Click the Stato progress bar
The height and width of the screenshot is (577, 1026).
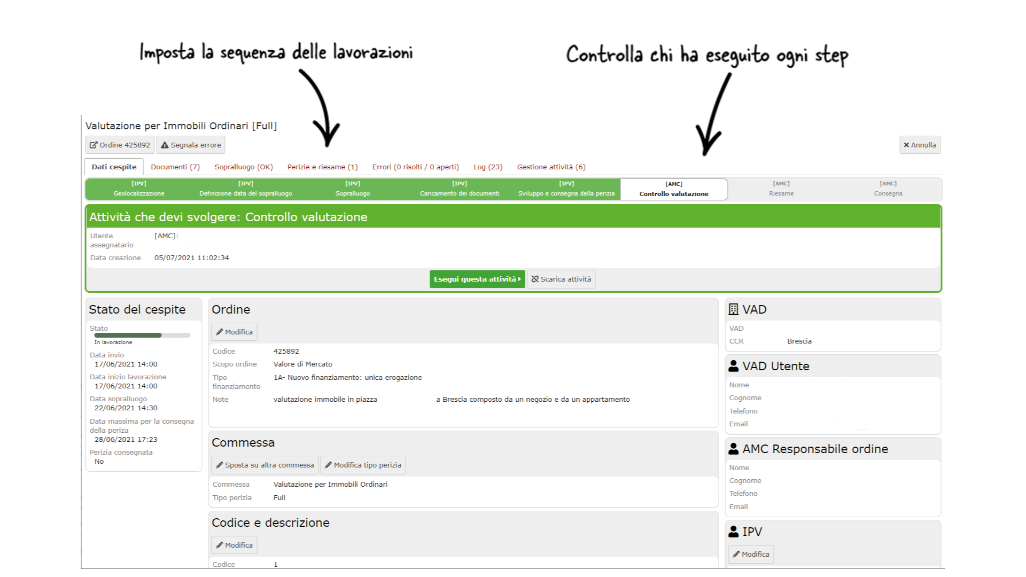point(142,336)
